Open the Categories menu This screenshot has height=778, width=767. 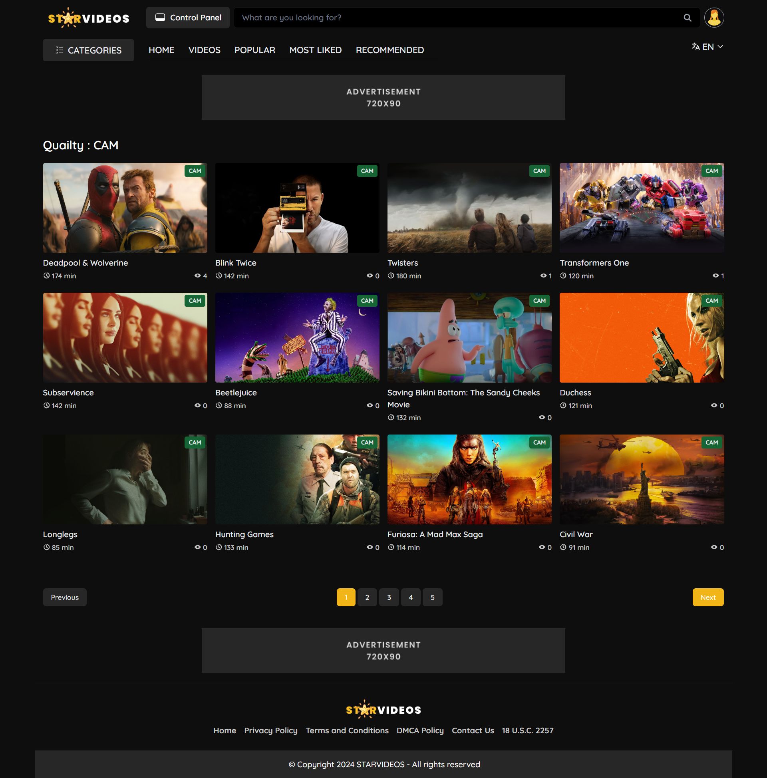88,50
